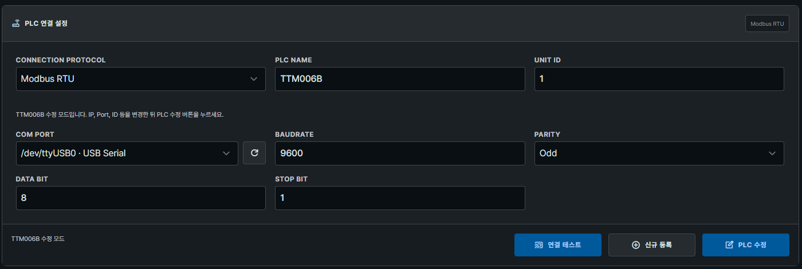Click the COM Port chevron arrow
This screenshot has height=269, width=802.
pos(226,153)
